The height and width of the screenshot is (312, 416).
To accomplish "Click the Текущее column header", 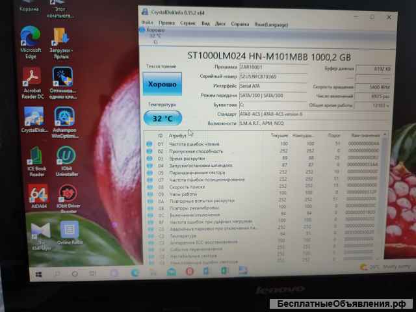I will [279, 135].
